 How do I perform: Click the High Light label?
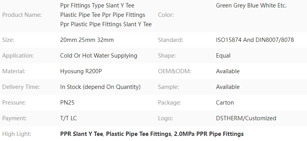pyautogui.click(x=17, y=134)
